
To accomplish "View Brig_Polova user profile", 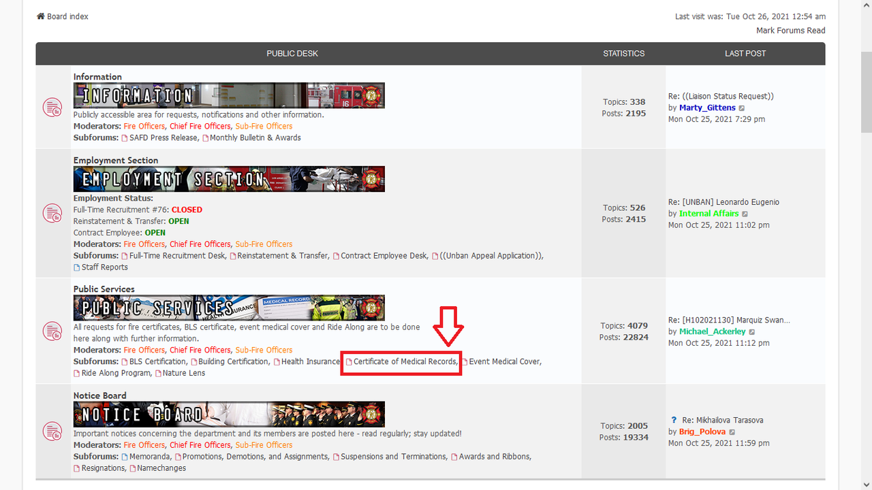I will [702, 431].
